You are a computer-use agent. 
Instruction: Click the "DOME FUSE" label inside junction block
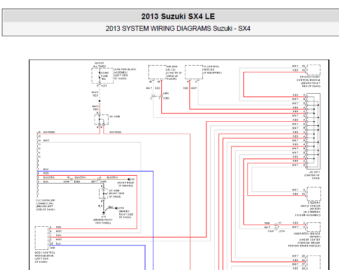(105, 75)
